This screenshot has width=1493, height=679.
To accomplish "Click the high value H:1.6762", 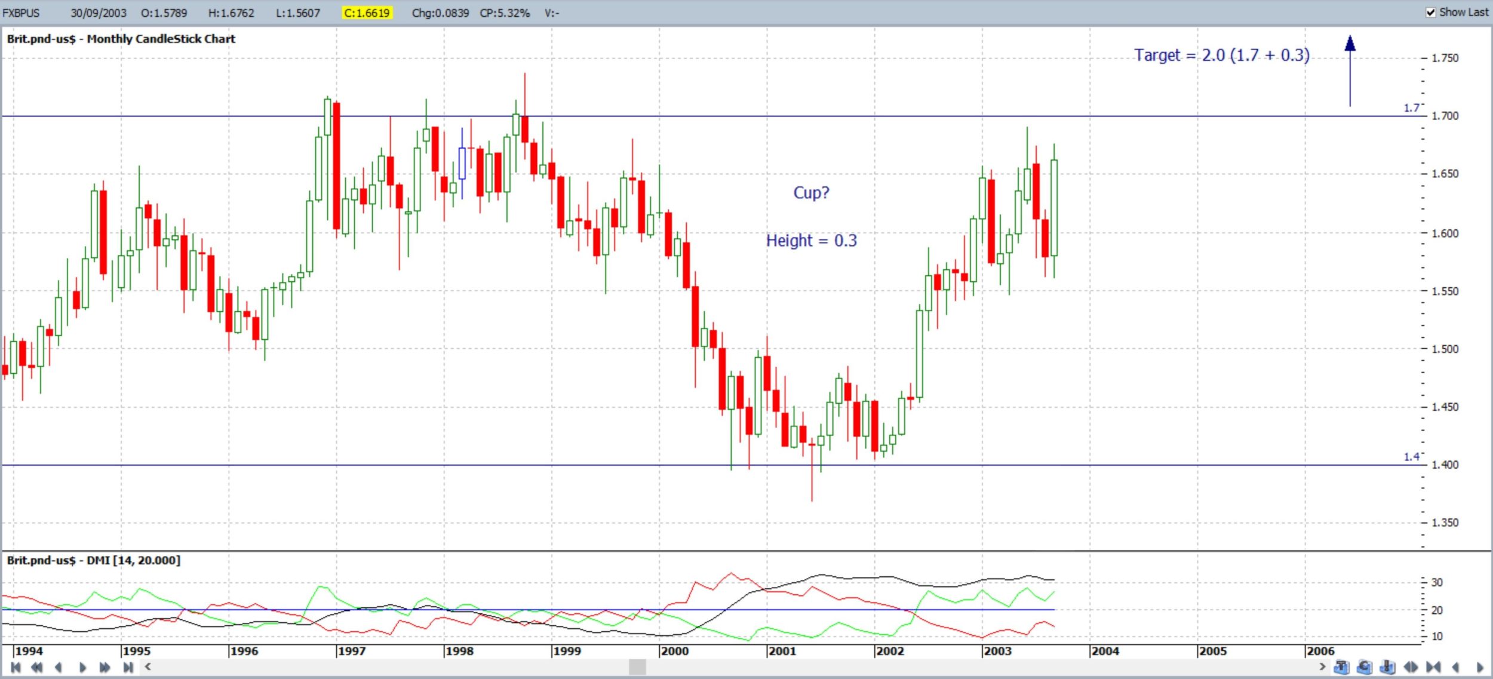I will 231,13.
